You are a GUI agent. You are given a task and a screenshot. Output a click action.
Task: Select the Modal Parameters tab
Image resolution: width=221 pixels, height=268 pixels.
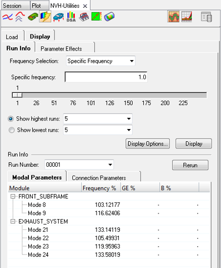pos(37,177)
